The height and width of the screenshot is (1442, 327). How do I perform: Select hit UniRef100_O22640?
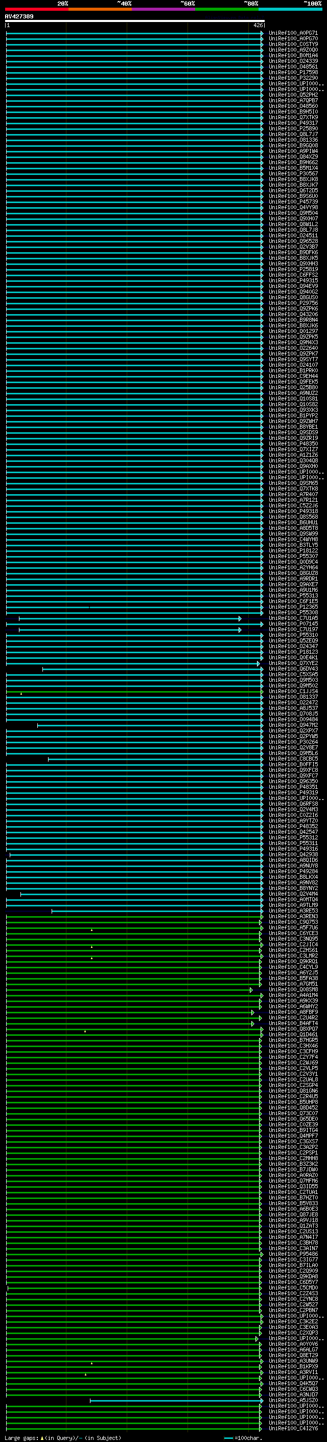pos(293,348)
